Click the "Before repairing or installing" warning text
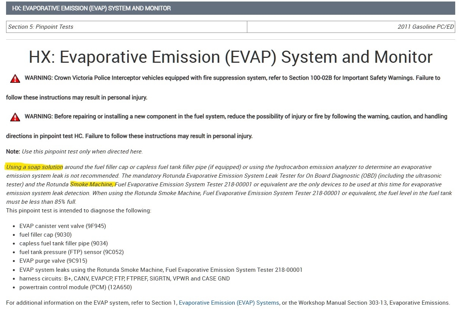This screenshot has height=313, width=459. (236, 116)
